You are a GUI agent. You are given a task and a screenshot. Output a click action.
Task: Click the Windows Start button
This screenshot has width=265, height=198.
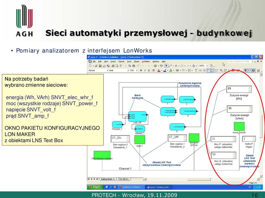click(x=95, y=187)
